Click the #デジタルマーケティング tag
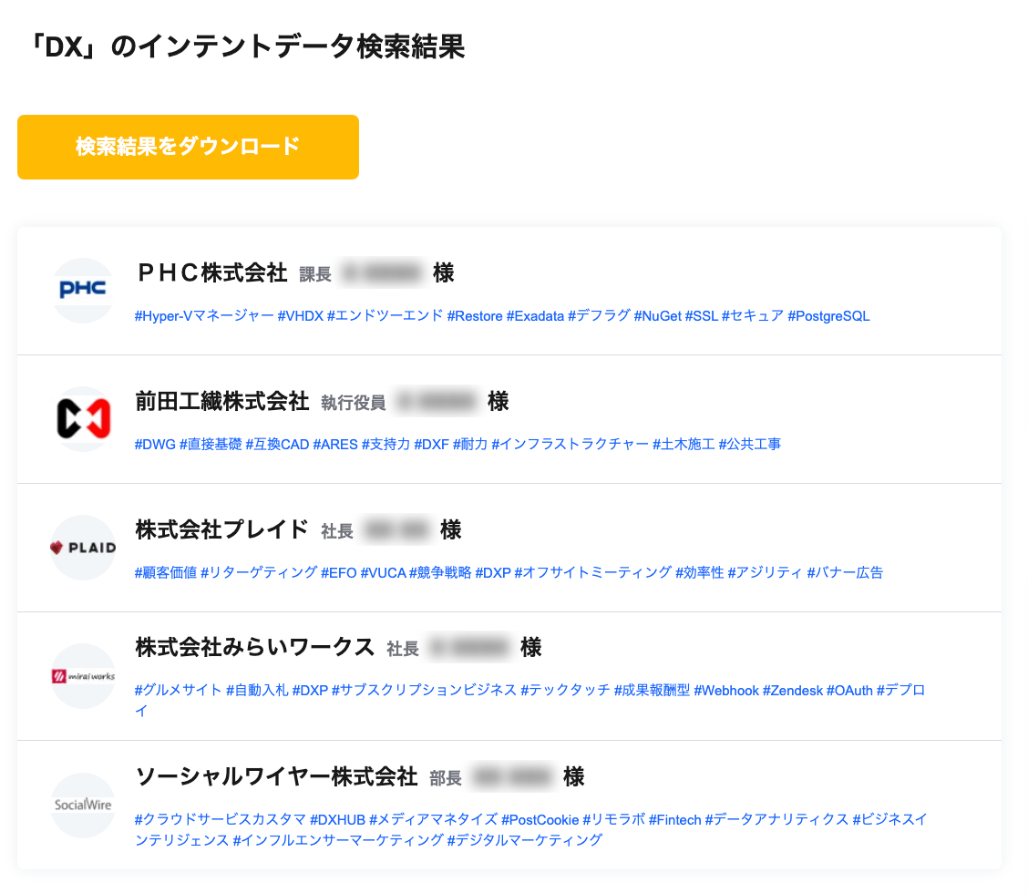The image size is (1028, 893). point(525,840)
